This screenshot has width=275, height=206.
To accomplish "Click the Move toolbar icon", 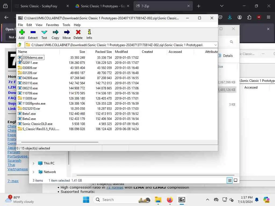I will [x=67, y=34].
